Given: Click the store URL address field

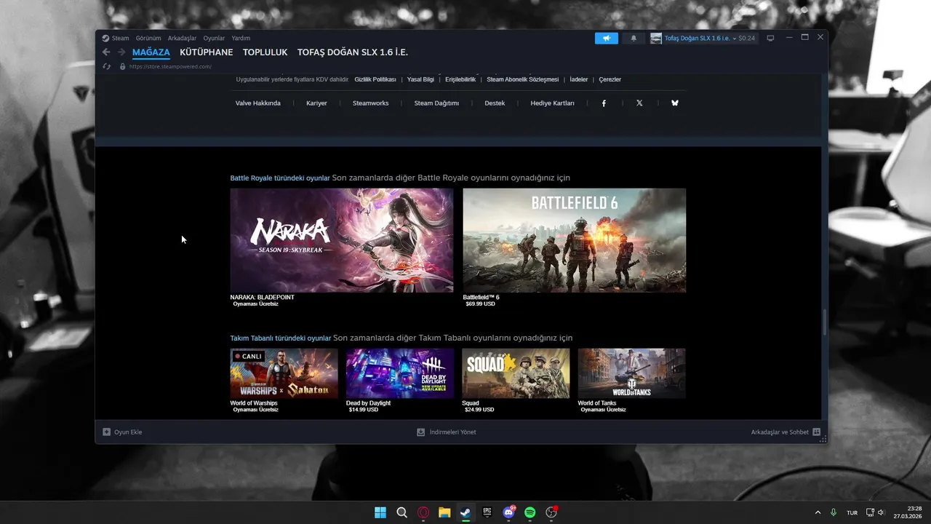Looking at the screenshot, I should pos(170,66).
